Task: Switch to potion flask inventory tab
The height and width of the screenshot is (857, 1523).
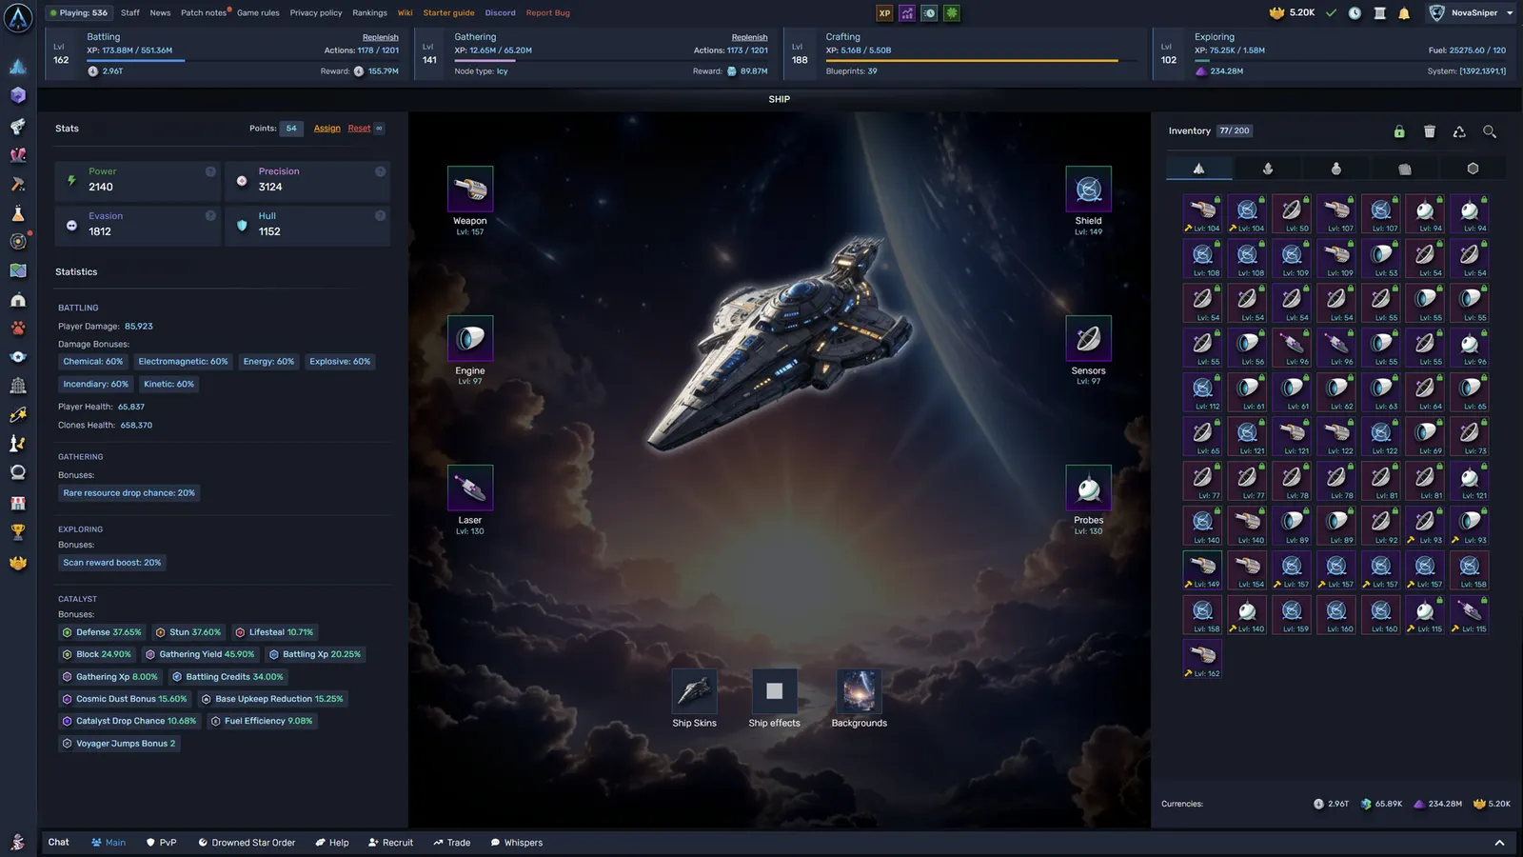Action: 1336,169
